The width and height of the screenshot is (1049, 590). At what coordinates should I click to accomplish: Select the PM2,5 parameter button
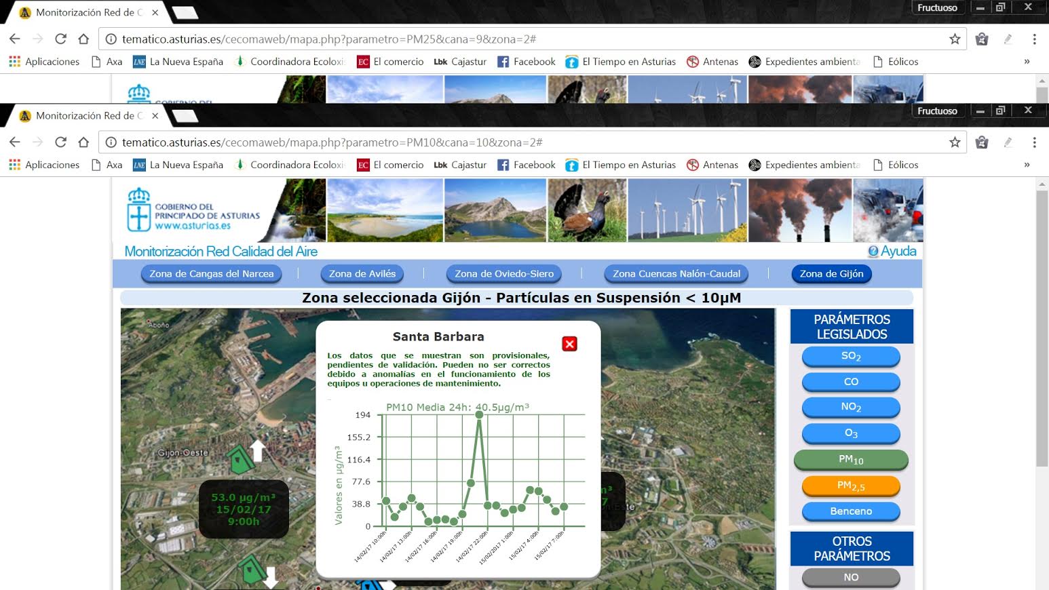coord(851,486)
